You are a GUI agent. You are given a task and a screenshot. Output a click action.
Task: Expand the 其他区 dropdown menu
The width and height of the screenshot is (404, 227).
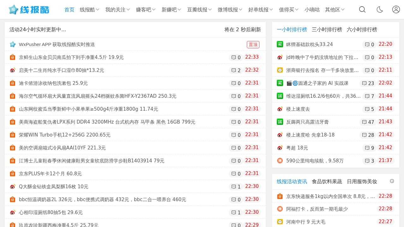[x=335, y=9]
